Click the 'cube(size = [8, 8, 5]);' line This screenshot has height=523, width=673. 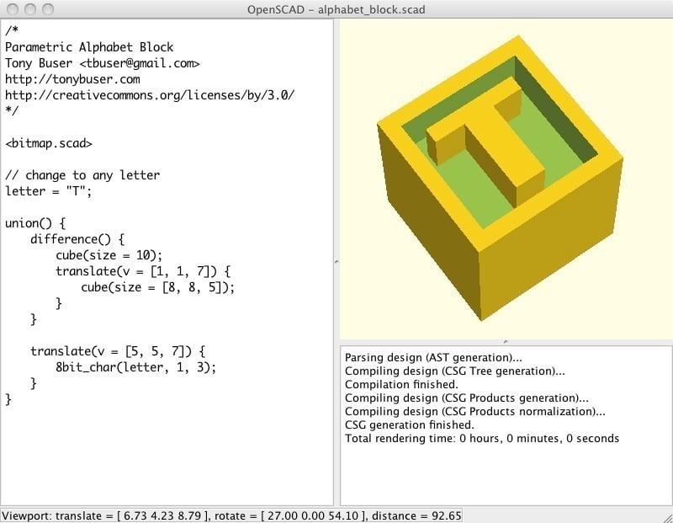158,287
